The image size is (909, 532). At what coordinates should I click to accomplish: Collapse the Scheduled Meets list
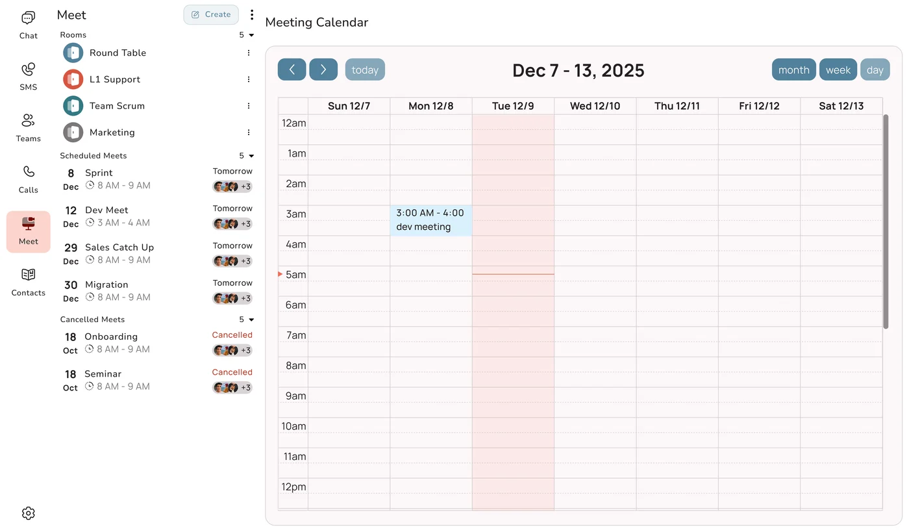[251, 156]
